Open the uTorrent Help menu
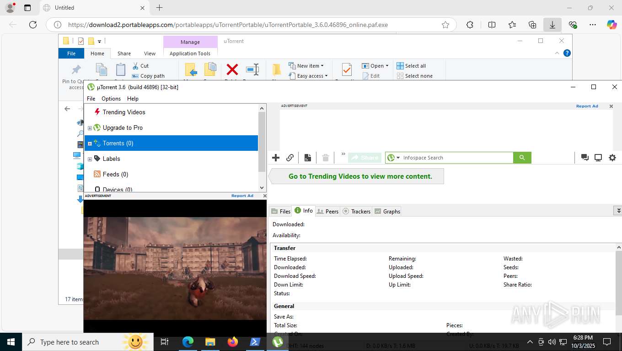The width and height of the screenshot is (622, 351). (133, 99)
